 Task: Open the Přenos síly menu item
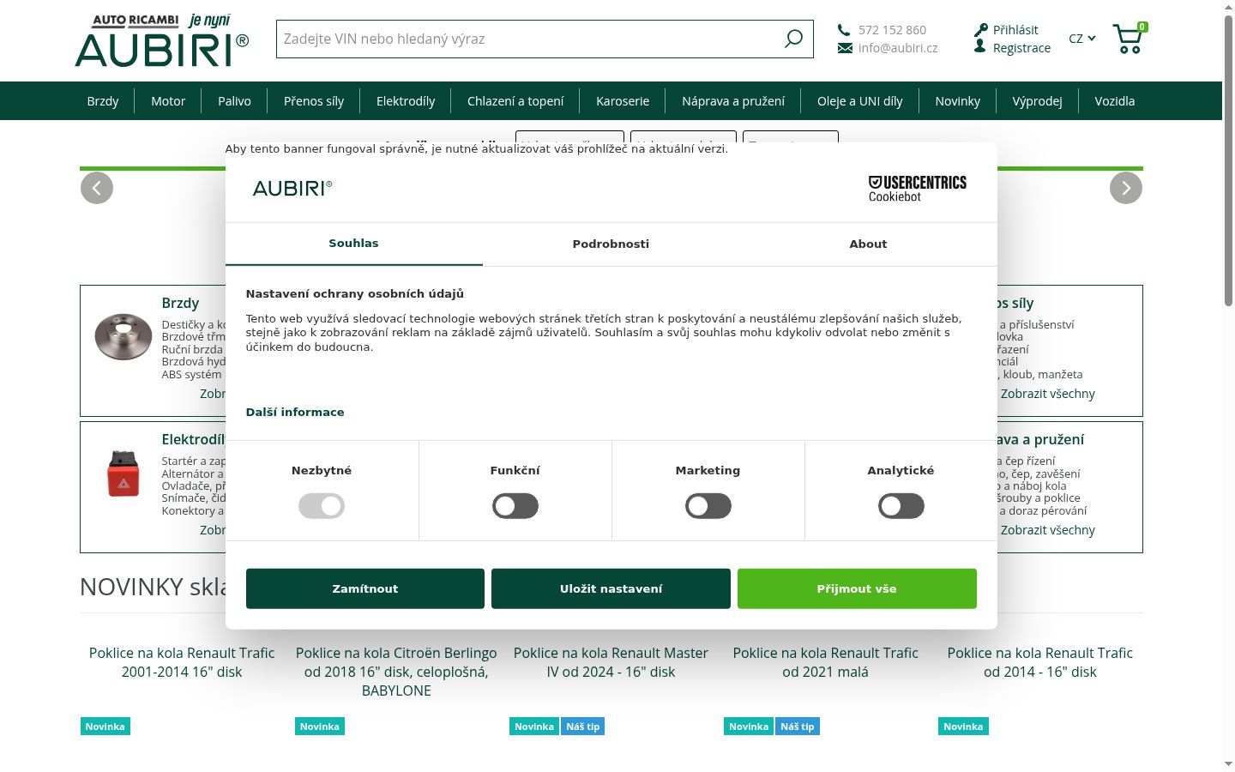pos(314,101)
